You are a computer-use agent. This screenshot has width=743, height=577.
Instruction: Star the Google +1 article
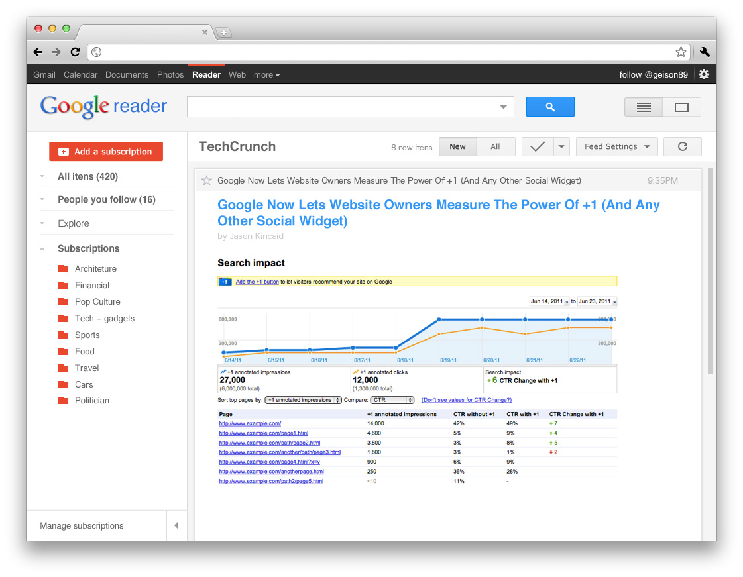[x=207, y=180]
